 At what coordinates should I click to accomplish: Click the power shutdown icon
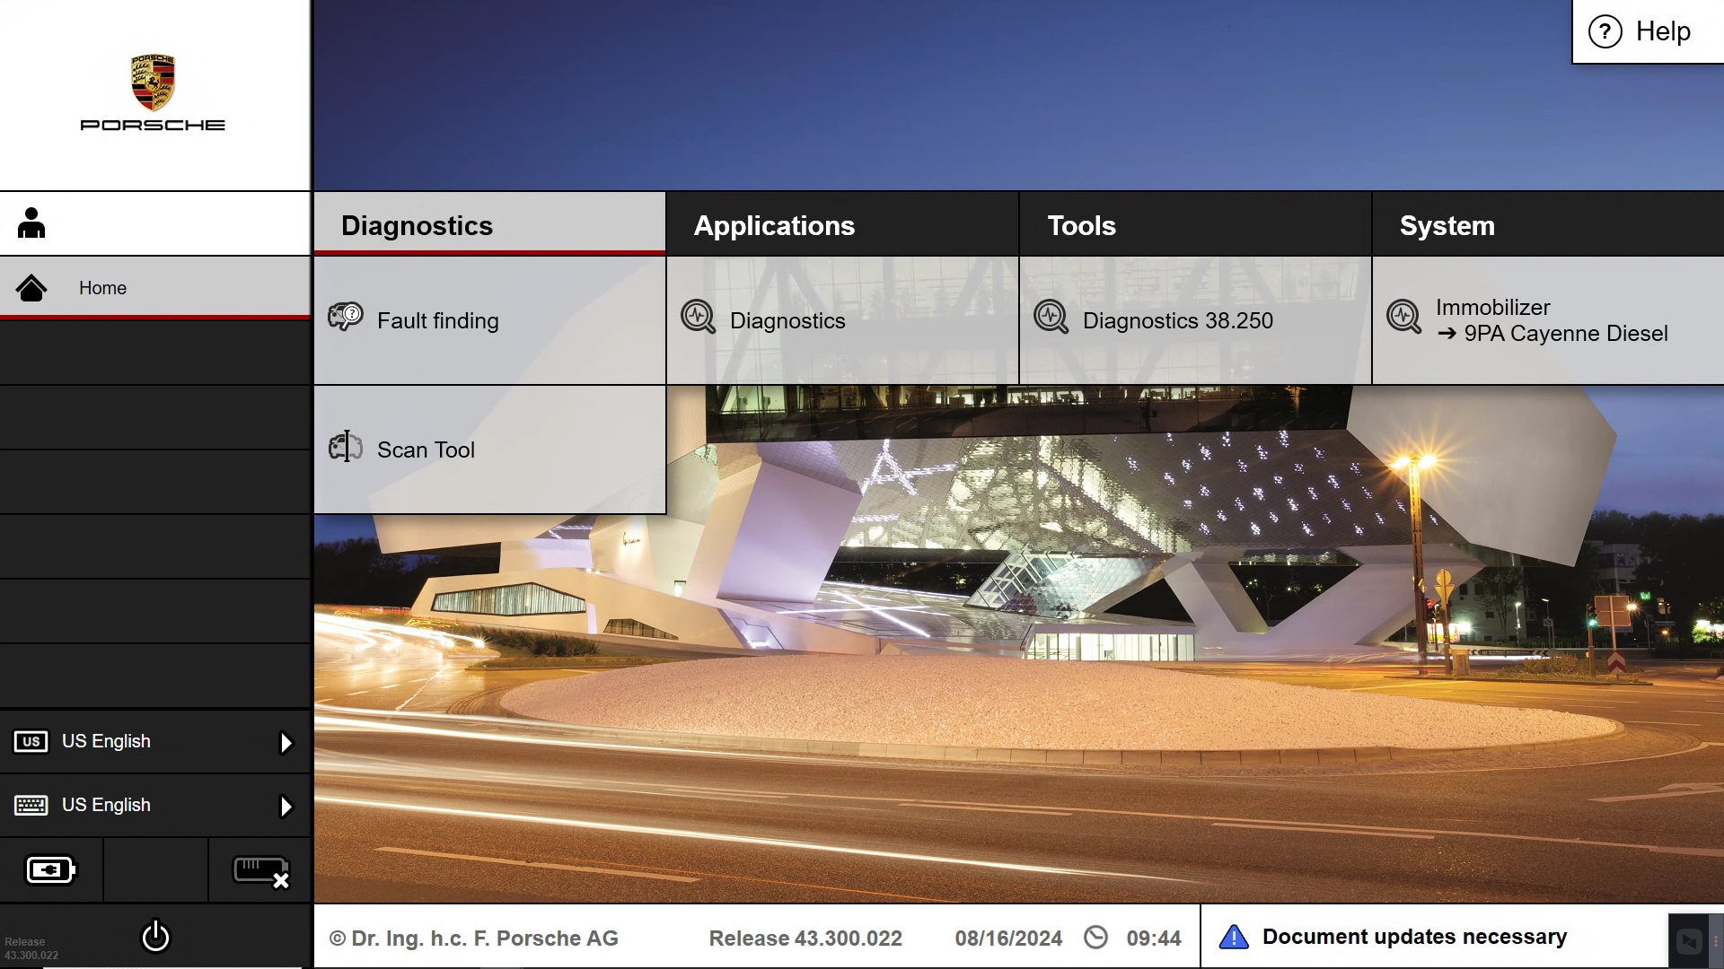coord(155,936)
